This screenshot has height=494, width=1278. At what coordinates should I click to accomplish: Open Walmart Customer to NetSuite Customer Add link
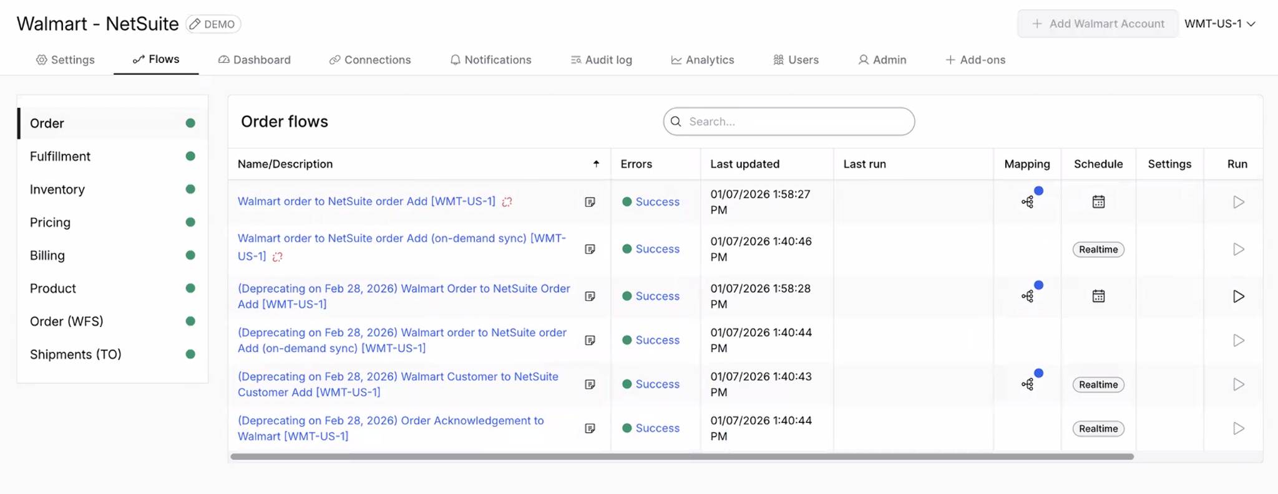click(398, 384)
